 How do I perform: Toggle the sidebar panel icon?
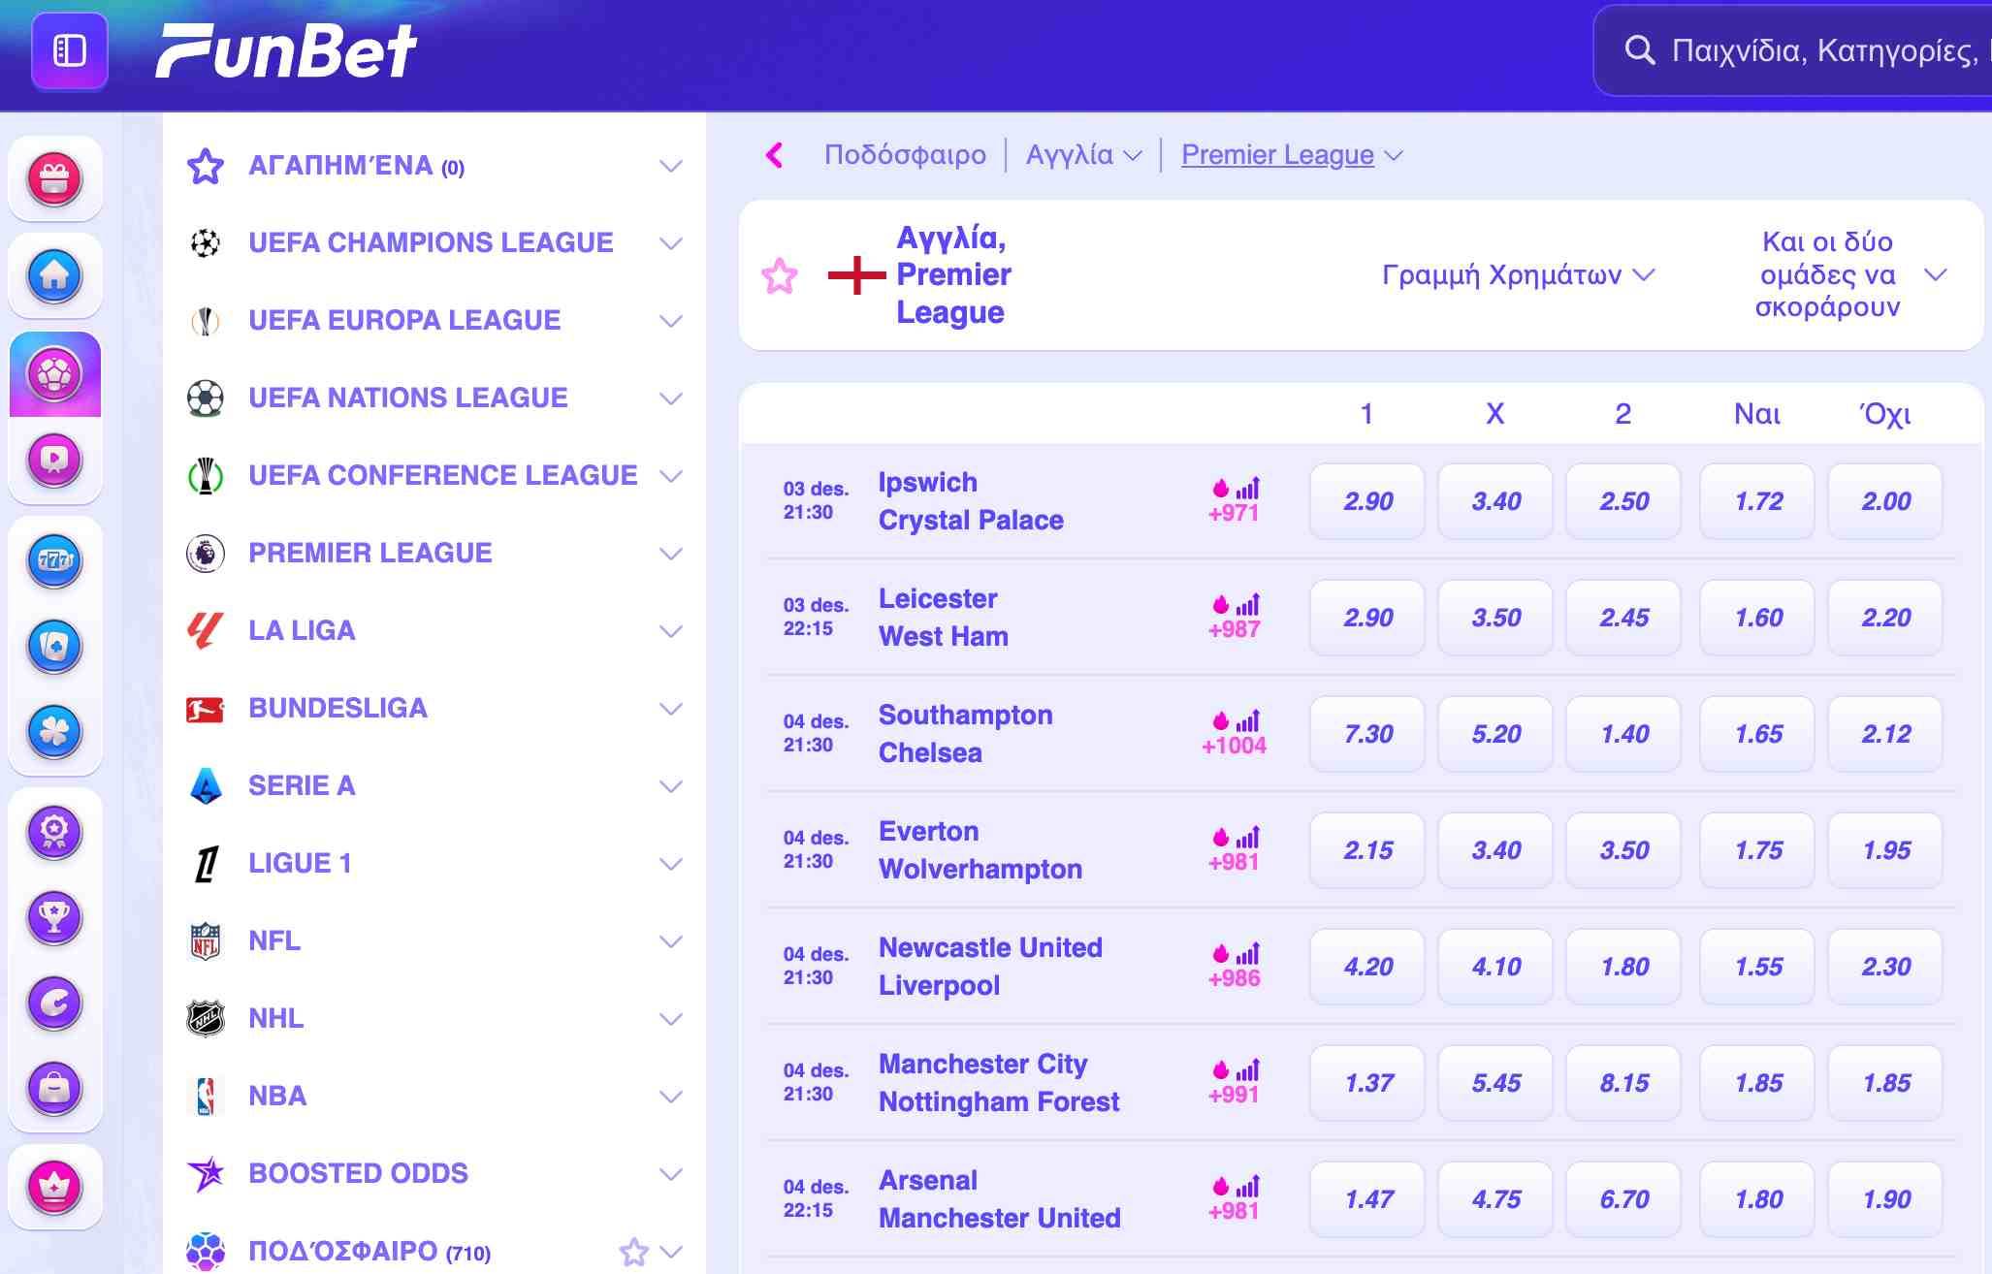[x=70, y=50]
